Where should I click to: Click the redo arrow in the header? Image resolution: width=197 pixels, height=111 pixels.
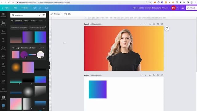click(x=40, y=8)
